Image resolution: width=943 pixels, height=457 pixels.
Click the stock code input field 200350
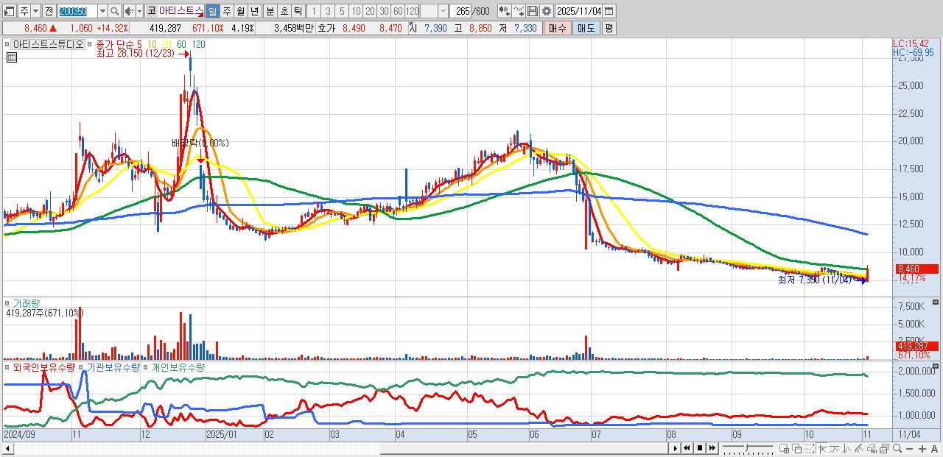[77, 11]
